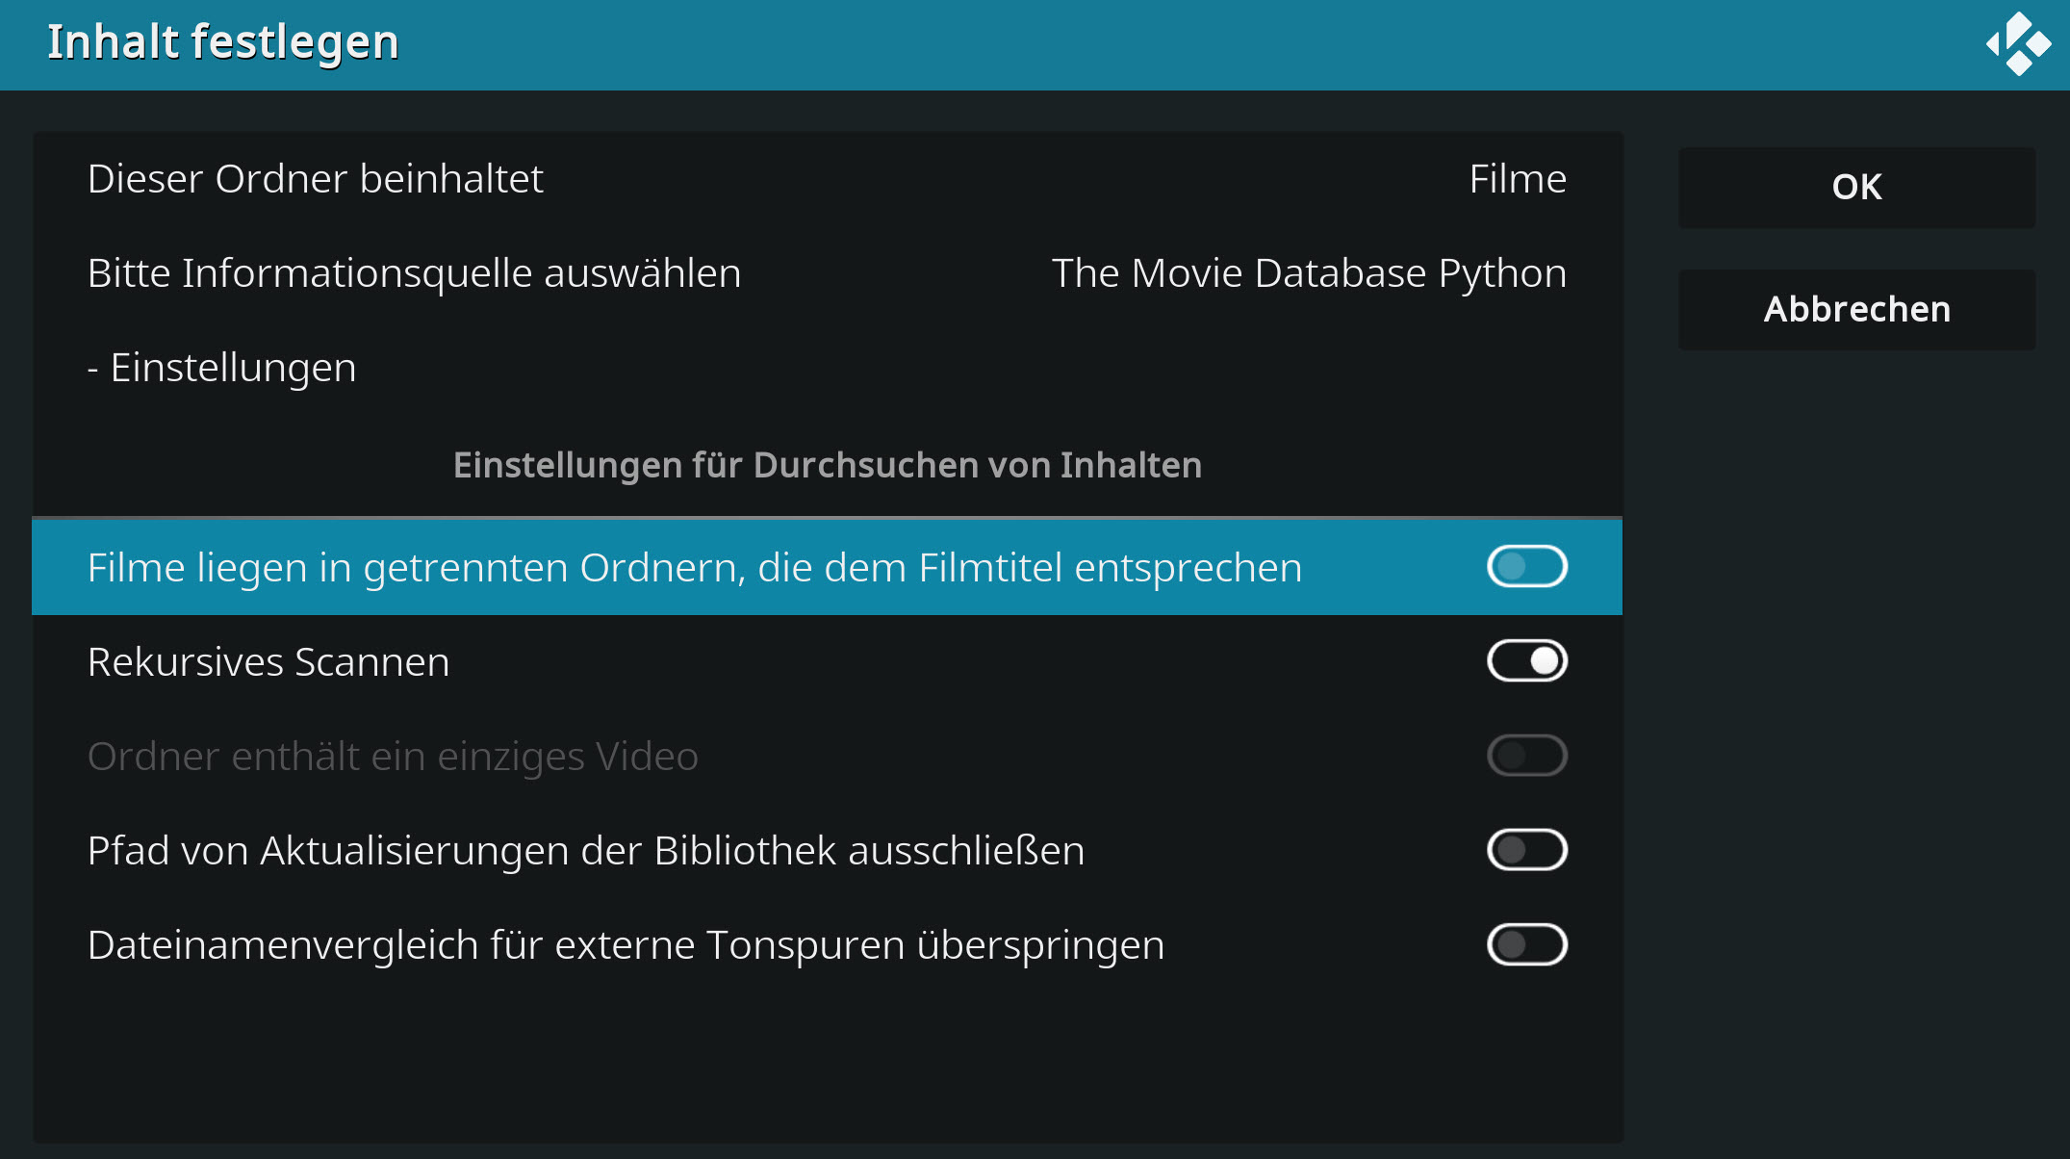
Task: Change 'The Movie Database Python' information source
Action: pyautogui.click(x=1309, y=273)
